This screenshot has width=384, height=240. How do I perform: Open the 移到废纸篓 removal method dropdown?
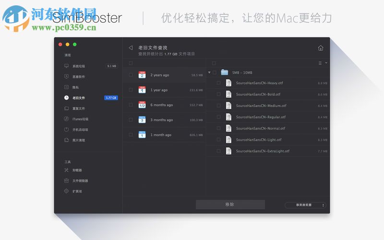tap(305, 205)
